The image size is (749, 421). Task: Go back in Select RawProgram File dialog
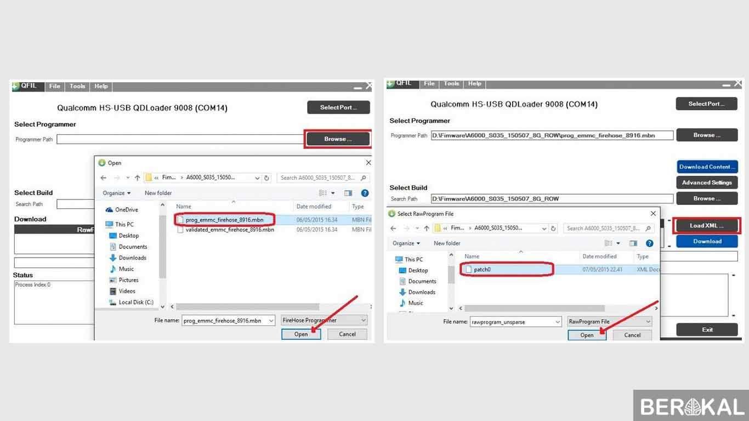point(393,228)
